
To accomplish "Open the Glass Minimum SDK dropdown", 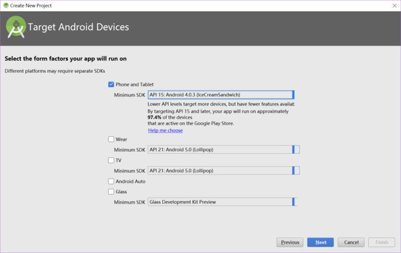I will pos(222,202).
